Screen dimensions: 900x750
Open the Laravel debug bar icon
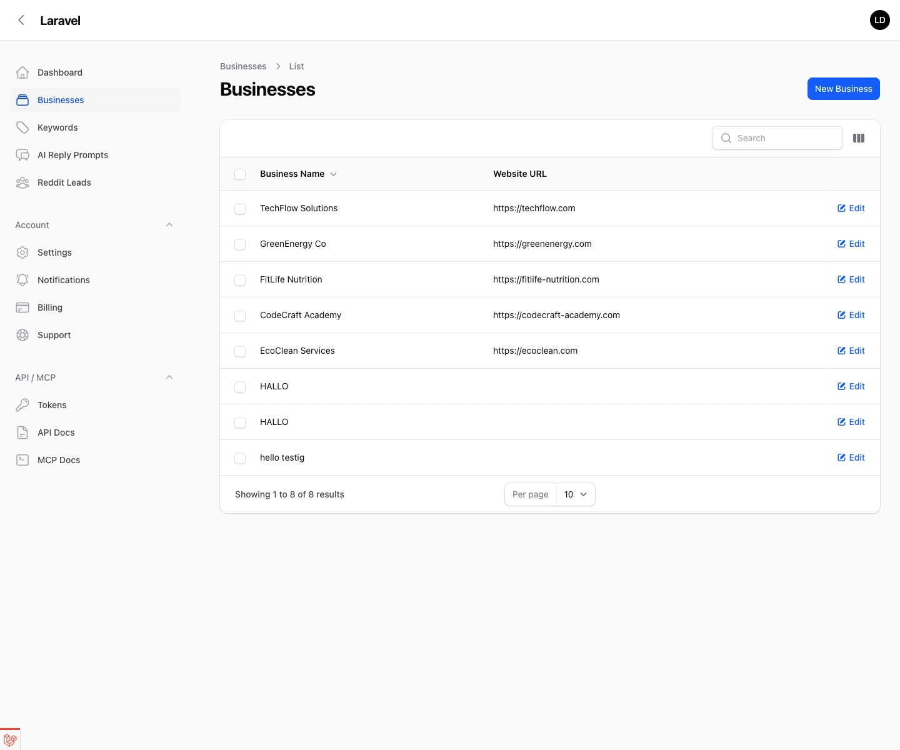click(10, 739)
